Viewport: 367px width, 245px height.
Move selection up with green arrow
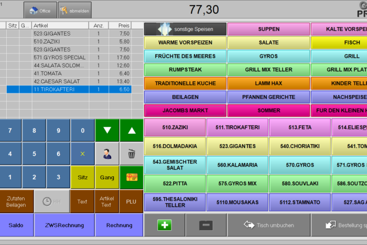pos(131,130)
